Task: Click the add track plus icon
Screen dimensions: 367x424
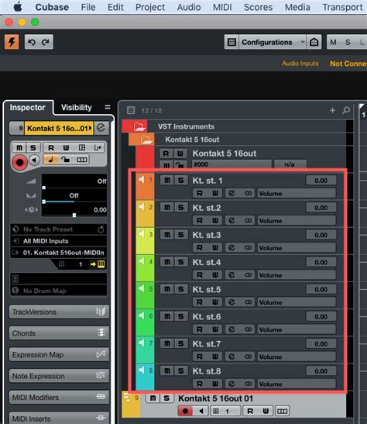Action: 332,110
